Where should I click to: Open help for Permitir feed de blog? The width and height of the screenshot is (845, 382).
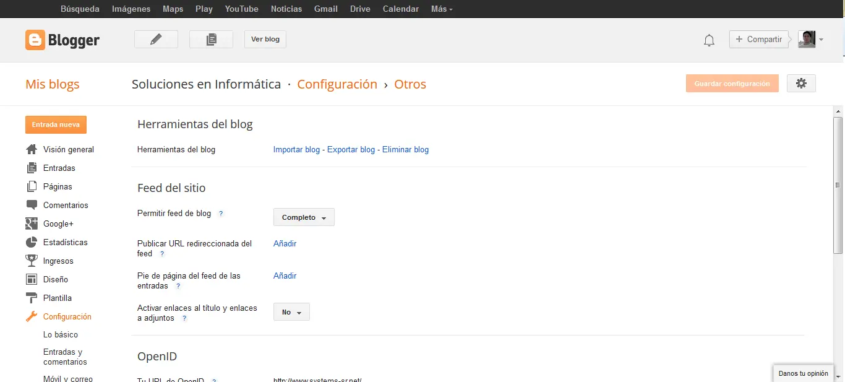pos(221,214)
